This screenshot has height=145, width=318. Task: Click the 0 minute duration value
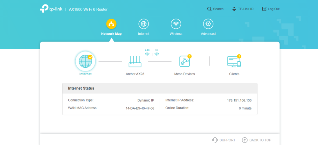[245, 108]
